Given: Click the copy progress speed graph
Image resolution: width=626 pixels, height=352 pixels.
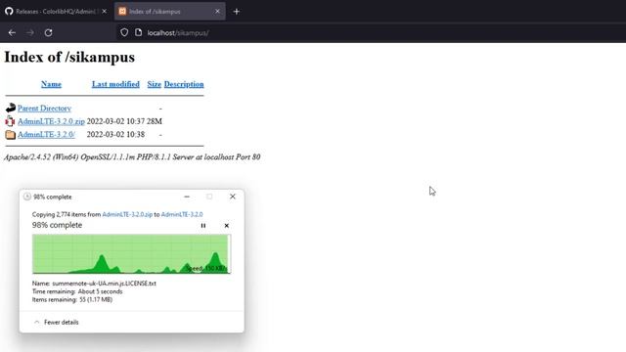Looking at the screenshot, I should coord(131,254).
